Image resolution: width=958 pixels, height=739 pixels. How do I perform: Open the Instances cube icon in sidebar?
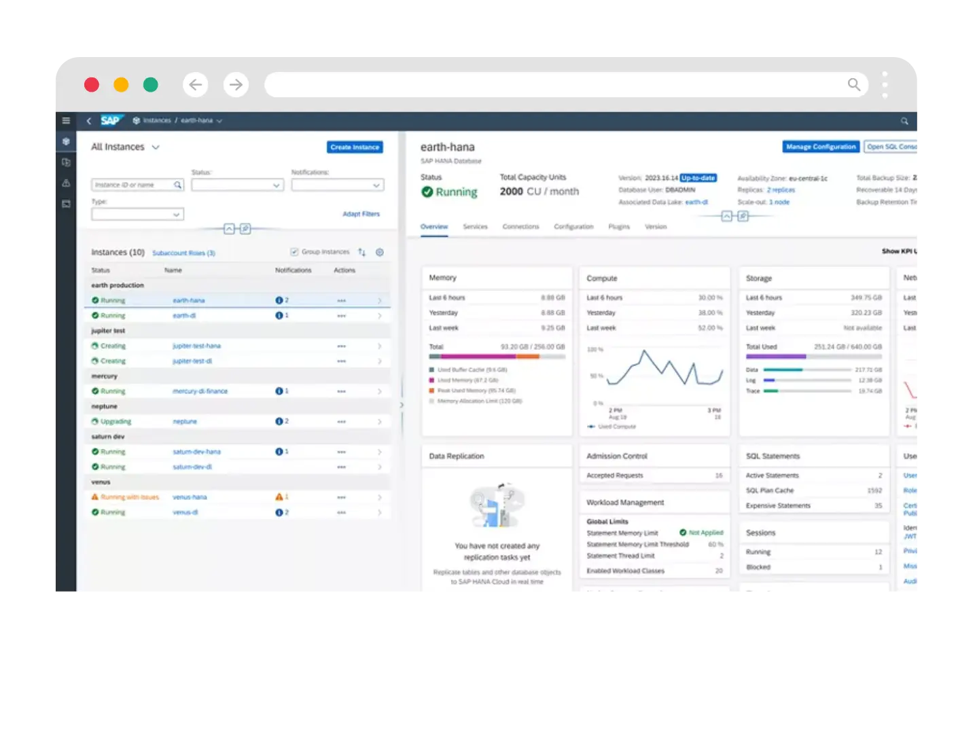coord(66,141)
